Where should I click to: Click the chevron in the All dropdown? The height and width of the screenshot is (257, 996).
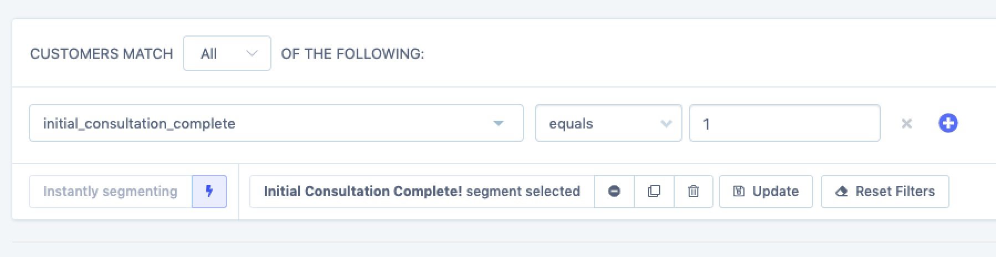252,53
